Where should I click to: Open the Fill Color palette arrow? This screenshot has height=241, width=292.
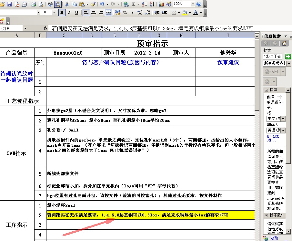click(x=190, y=13)
